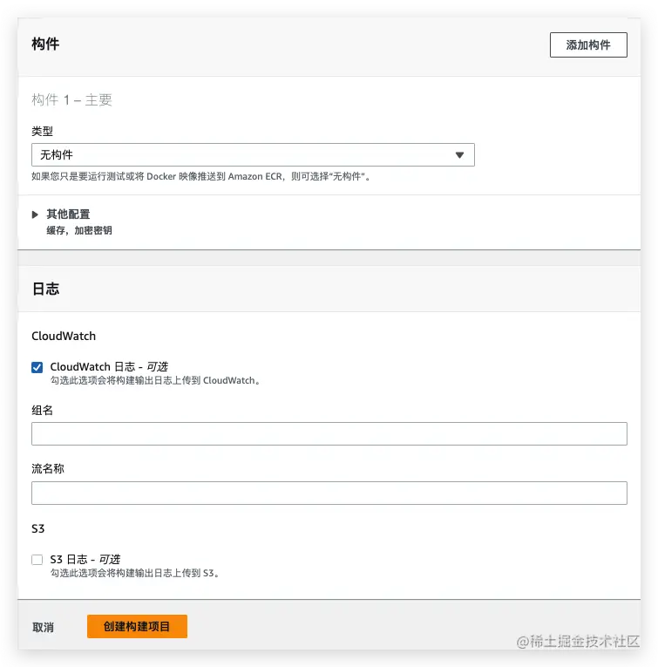Image resolution: width=658 pixels, height=667 pixels.
Task: Click the 构件 1 – 主要 heading text
Action: click(x=71, y=100)
